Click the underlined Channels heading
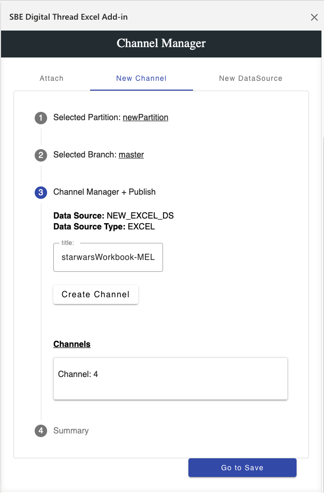The image size is (324, 493). [x=72, y=344]
